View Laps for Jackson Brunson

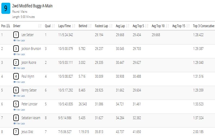coord(19,54)
